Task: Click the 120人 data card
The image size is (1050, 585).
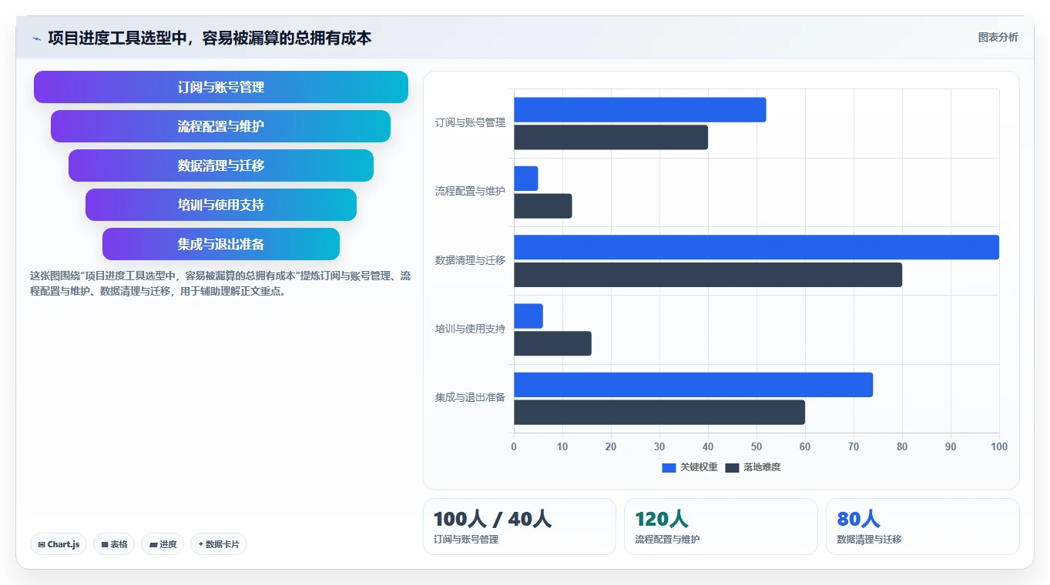Action: (x=721, y=526)
